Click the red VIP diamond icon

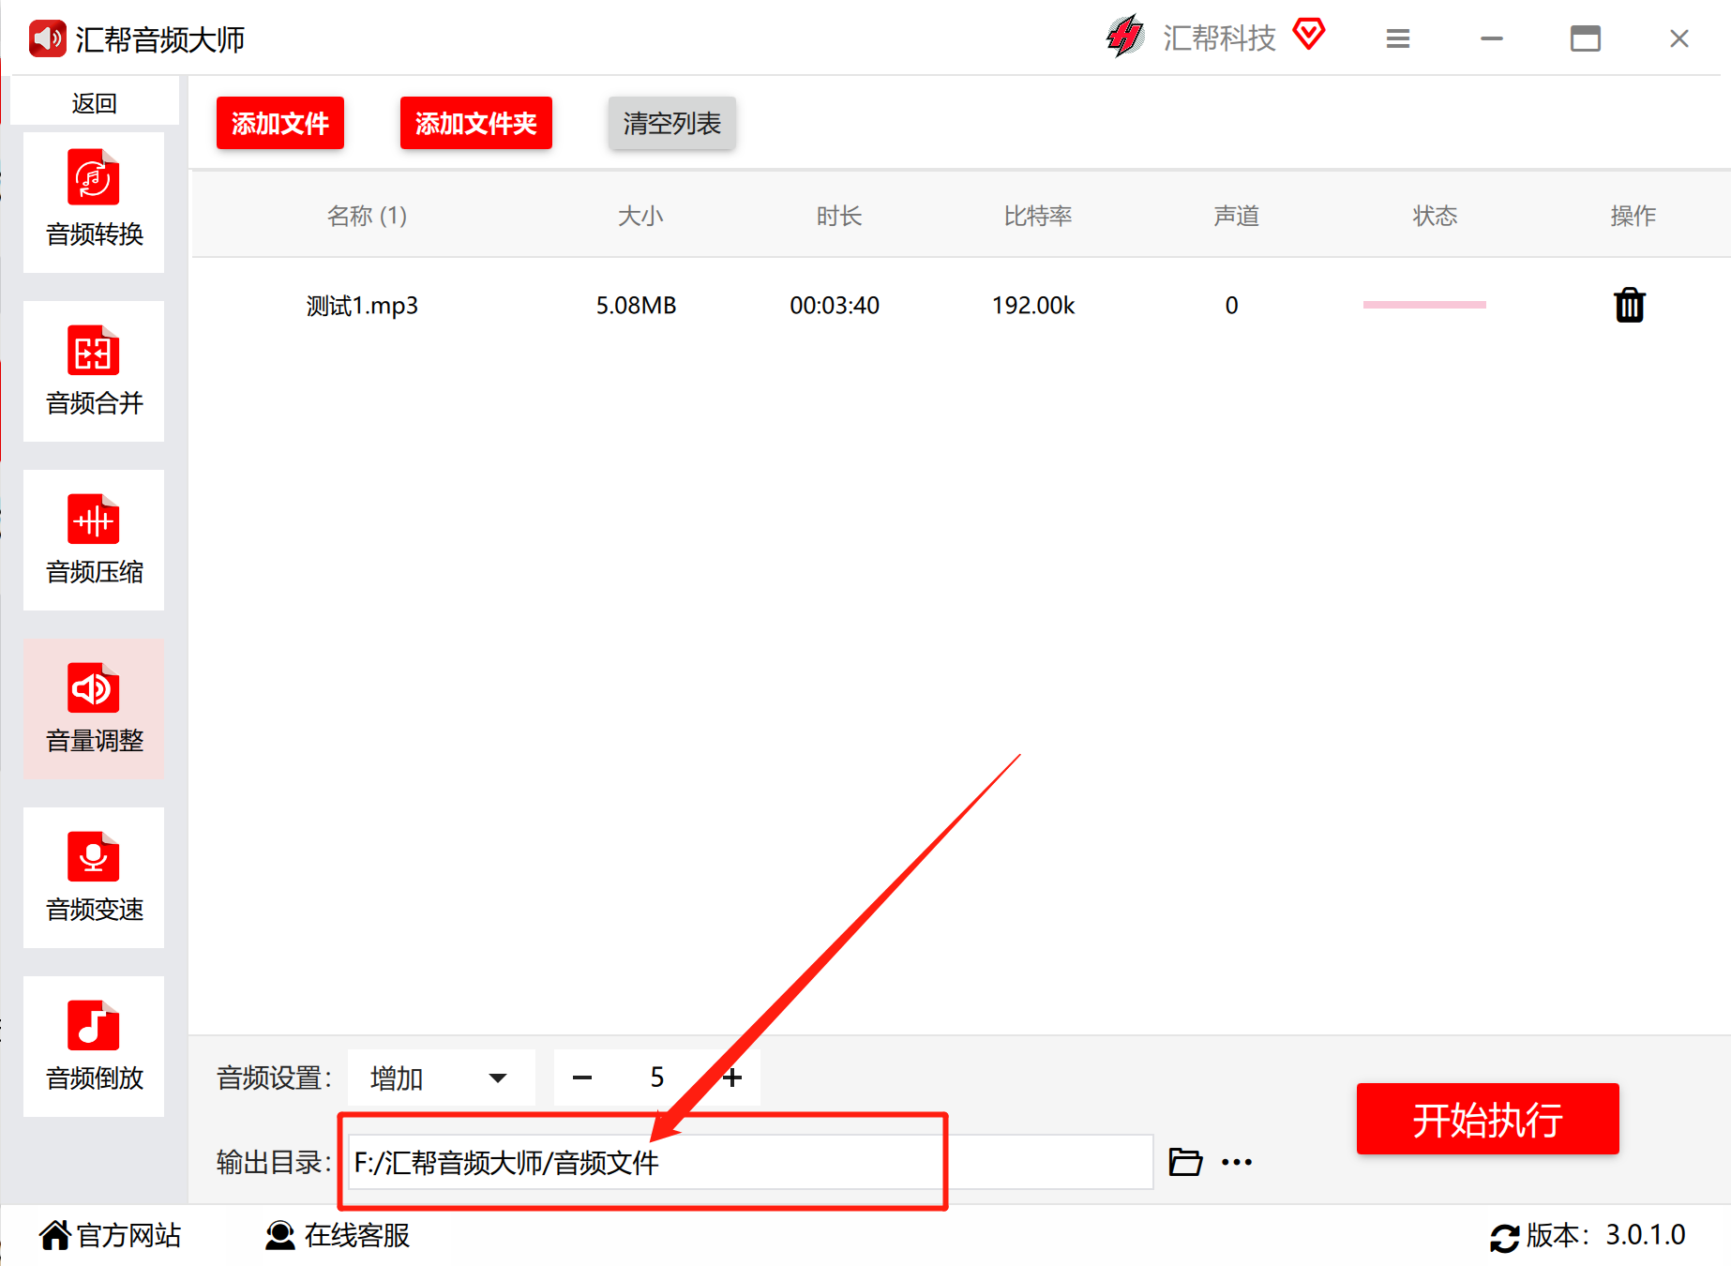click(x=1309, y=35)
